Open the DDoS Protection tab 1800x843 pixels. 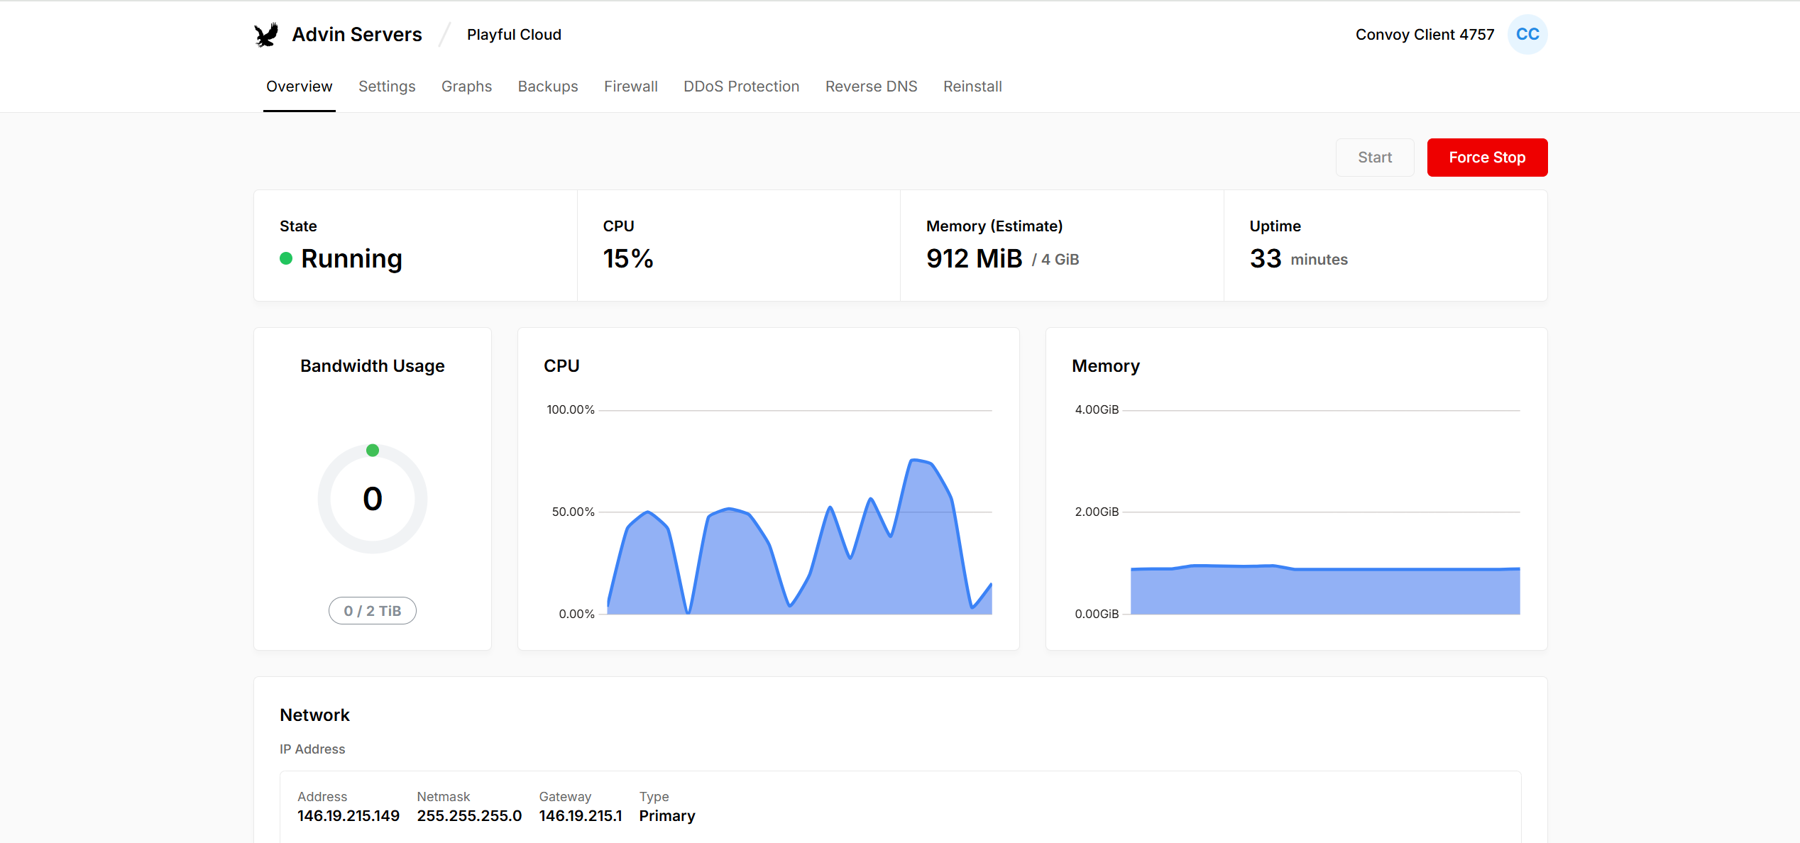pos(741,87)
